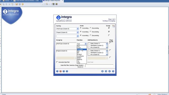Screen dimensions: 169x95
Task: Go to wizard step 4 circle
Action: click(67, 71)
